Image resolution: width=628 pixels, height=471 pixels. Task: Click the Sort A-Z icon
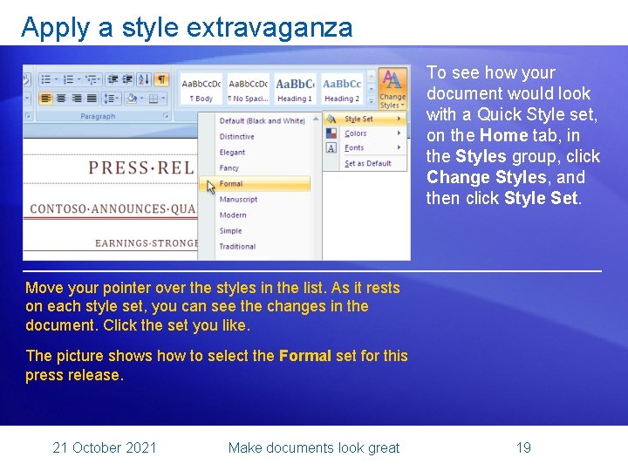point(144,79)
